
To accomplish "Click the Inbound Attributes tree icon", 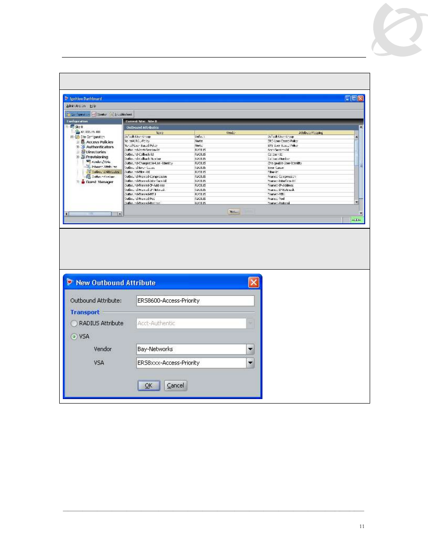I will click(x=88, y=167).
